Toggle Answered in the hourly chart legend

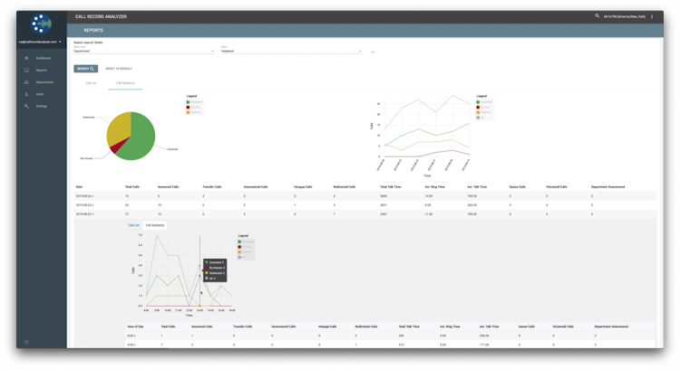(246, 242)
